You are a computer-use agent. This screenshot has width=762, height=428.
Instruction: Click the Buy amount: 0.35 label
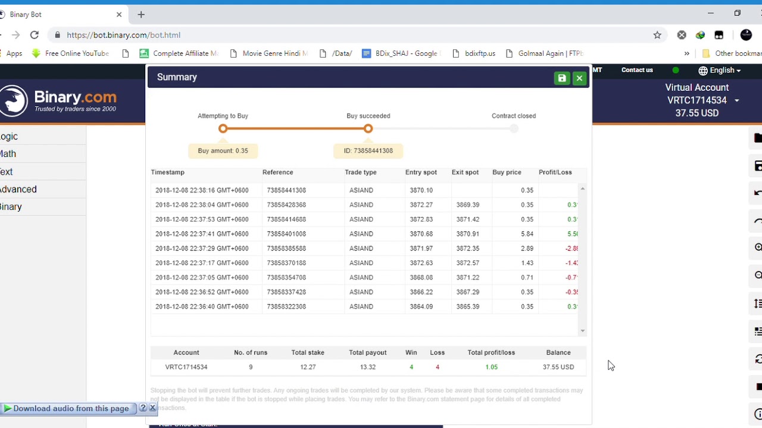[x=223, y=151]
